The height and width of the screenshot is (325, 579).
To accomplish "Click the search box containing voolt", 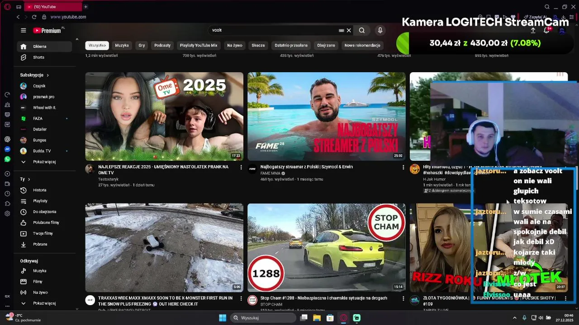I will coord(274,30).
